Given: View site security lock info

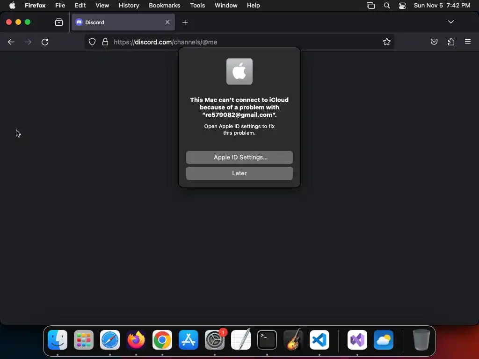Looking at the screenshot, I should click(x=105, y=42).
